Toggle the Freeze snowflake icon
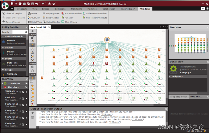The image size is (209, 133). click(x=32, y=67)
